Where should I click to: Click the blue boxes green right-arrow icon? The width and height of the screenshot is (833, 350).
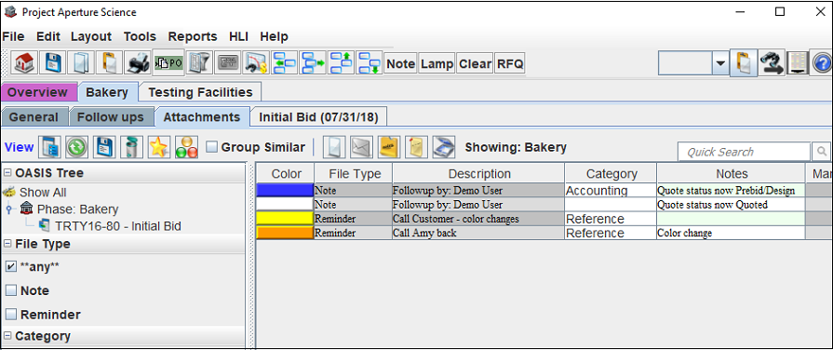tap(313, 63)
